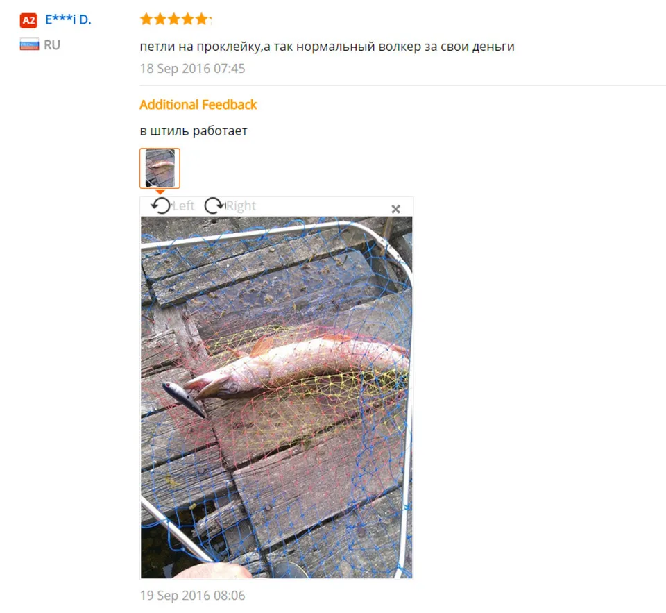Click the enlarged fish-in-net photo
The width and height of the screenshot is (666, 613).
[277, 398]
